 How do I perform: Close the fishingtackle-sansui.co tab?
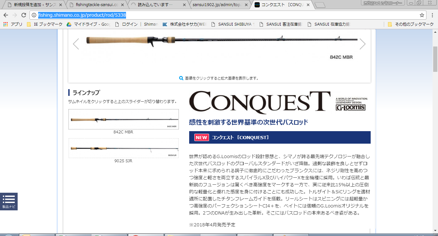pyautogui.click(x=122, y=5)
